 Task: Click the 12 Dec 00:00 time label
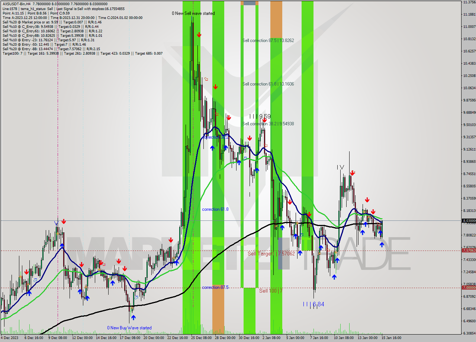(82, 338)
